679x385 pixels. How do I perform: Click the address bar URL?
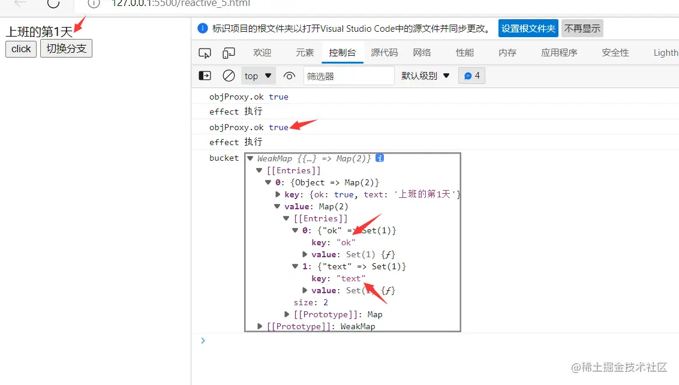point(181,4)
